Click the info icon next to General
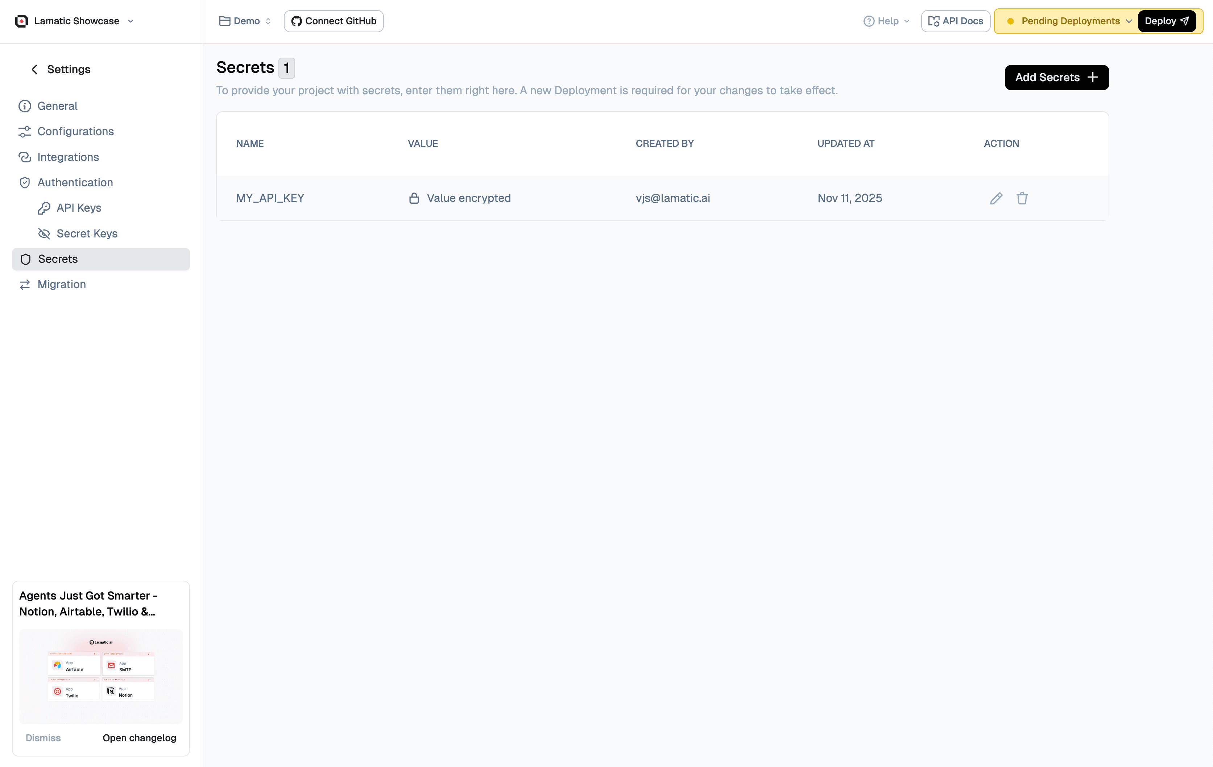The width and height of the screenshot is (1213, 767). (x=25, y=106)
